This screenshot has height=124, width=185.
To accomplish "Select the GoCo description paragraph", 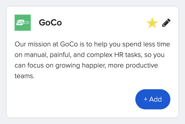I will pyautogui.click(x=92, y=60).
